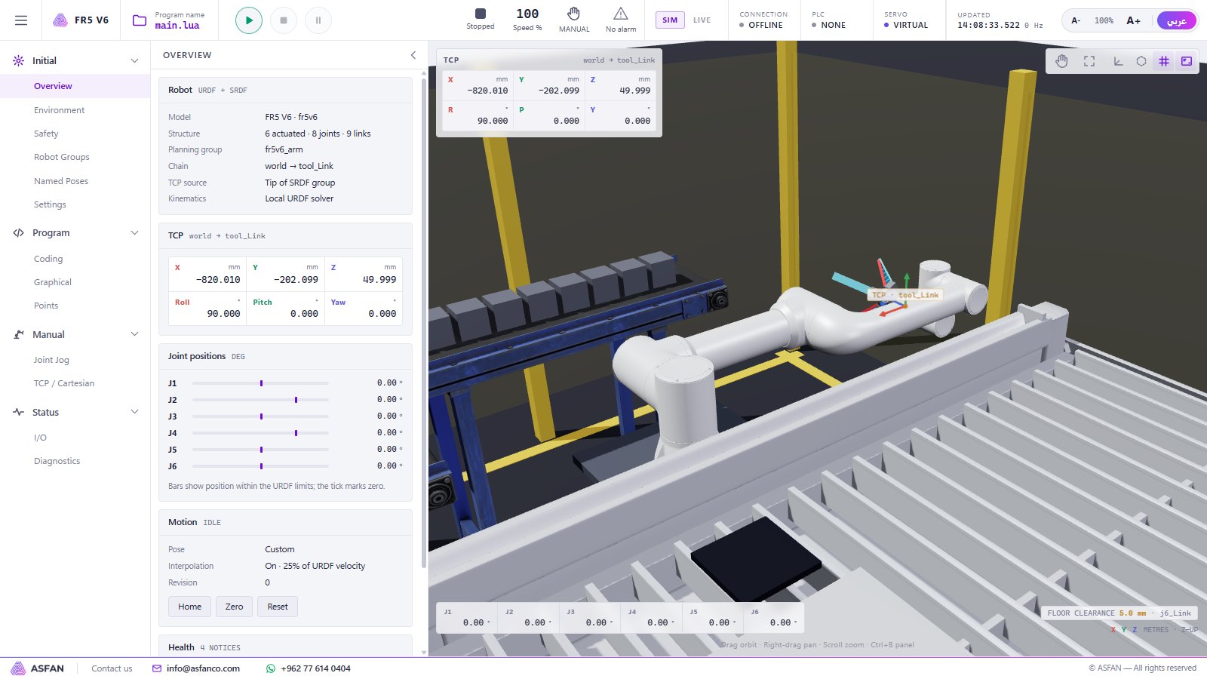Click the Home pose button
This screenshot has height=679, width=1207.
tap(189, 607)
